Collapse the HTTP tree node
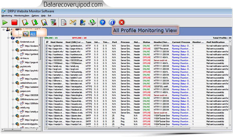Screen dimensions: 233x137 8,38
